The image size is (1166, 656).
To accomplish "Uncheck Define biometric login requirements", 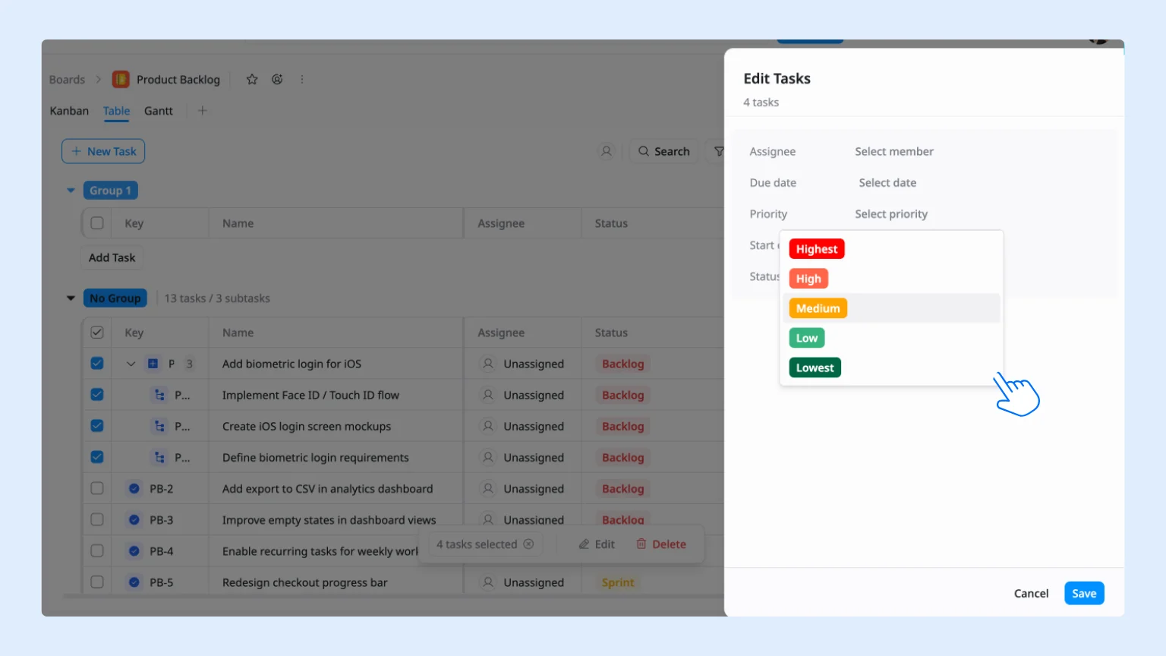I will (x=97, y=457).
